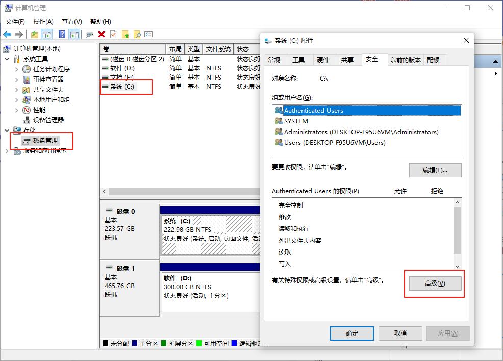This screenshot has height=361, width=503.
Task: Select SYSTEM in the group list
Action: click(x=367, y=121)
